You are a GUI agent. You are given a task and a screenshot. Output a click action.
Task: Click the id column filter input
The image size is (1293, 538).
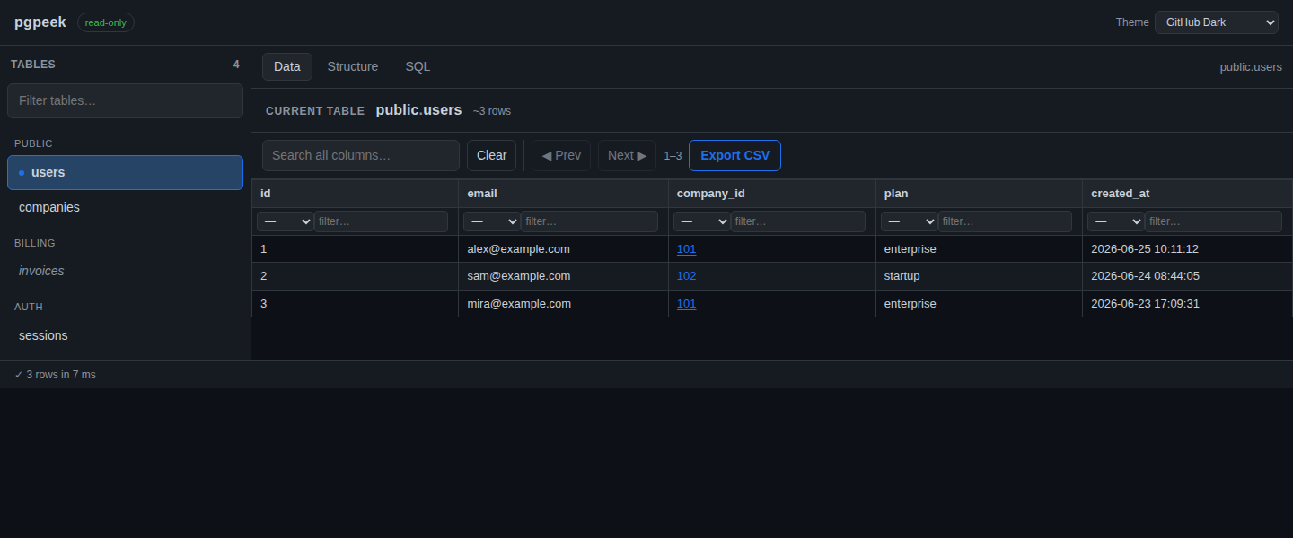pyautogui.click(x=381, y=221)
